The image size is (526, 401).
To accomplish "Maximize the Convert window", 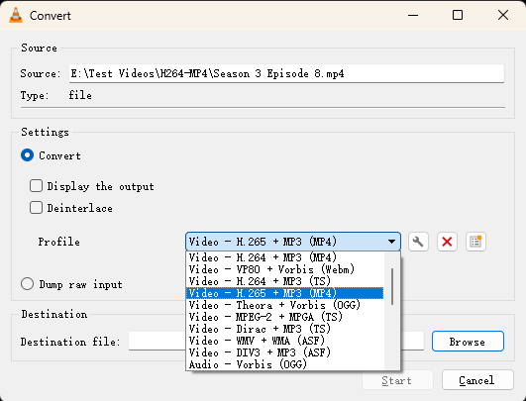I will (458, 15).
